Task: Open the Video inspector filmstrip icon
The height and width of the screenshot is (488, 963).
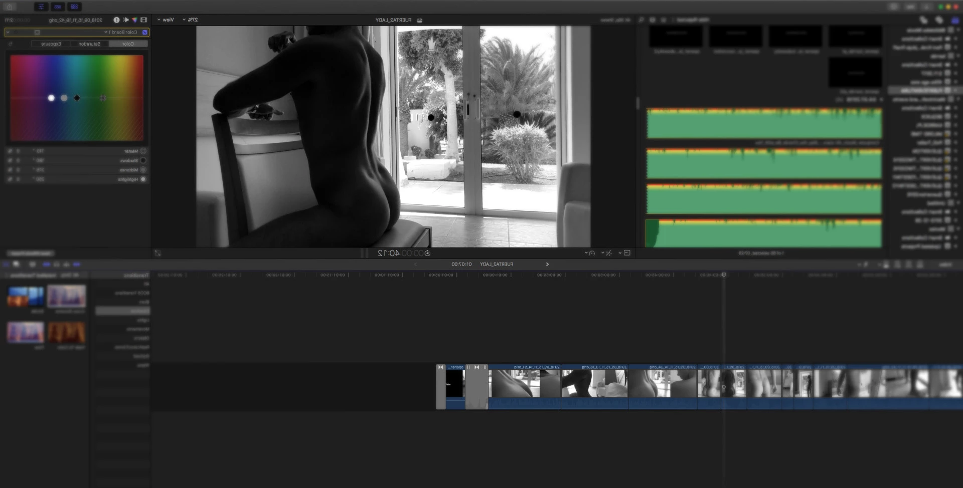Action: tap(144, 20)
